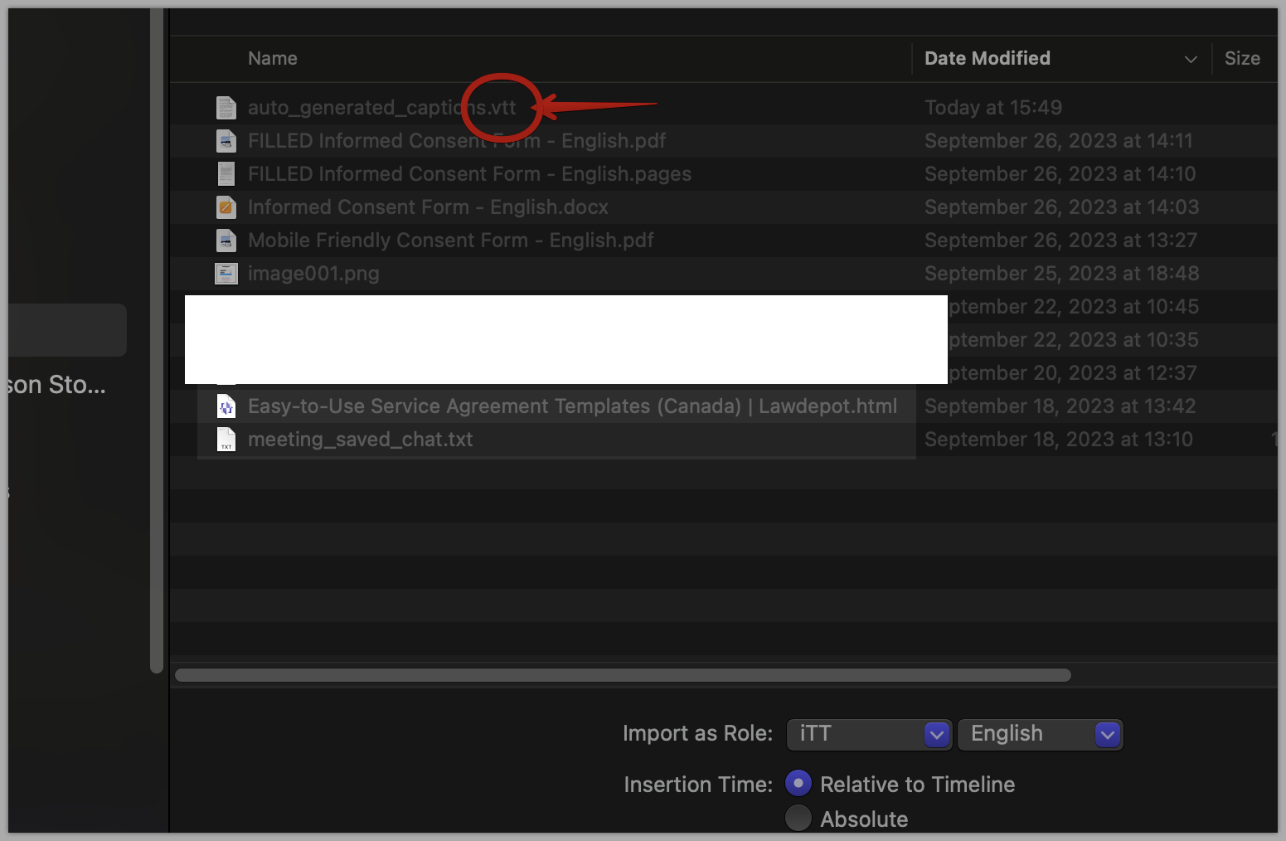The image size is (1286, 841).
Task: Click the Pages document icon for FILLED Informed Consent Form
Action: (x=226, y=174)
